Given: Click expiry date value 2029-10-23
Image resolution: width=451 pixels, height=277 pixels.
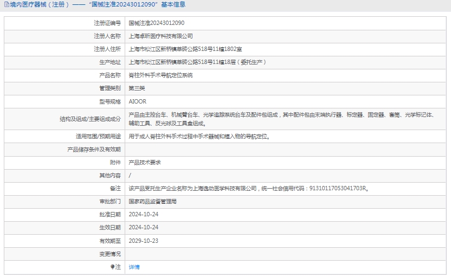Looking at the screenshot, I should pos(143,241).
